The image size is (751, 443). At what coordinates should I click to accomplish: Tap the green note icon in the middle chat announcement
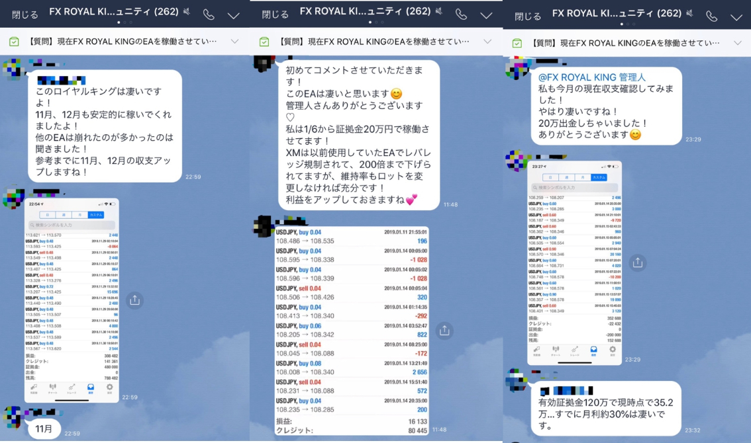pos(264,42)
